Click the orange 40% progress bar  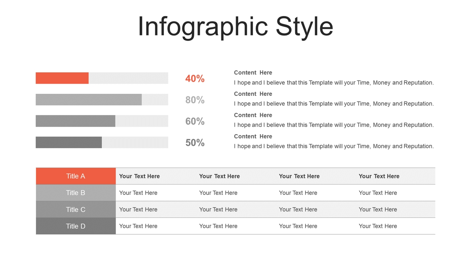(62, 78)
